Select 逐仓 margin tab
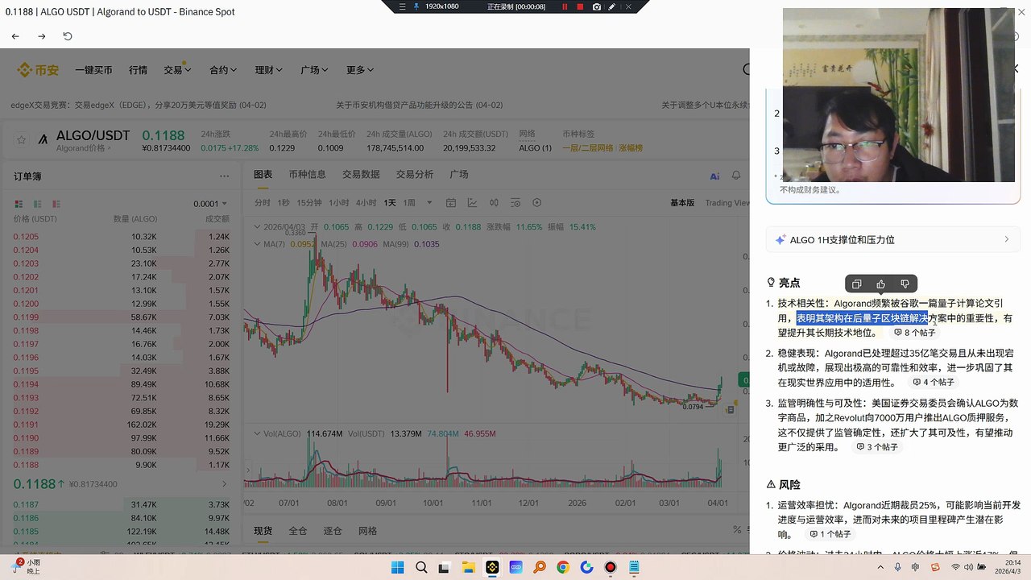 coord(333,531)
